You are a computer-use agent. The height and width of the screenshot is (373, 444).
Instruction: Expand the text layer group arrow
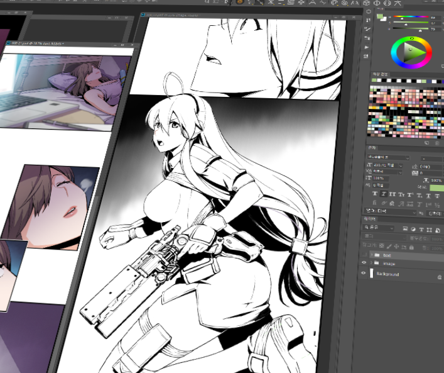(371, 254)
